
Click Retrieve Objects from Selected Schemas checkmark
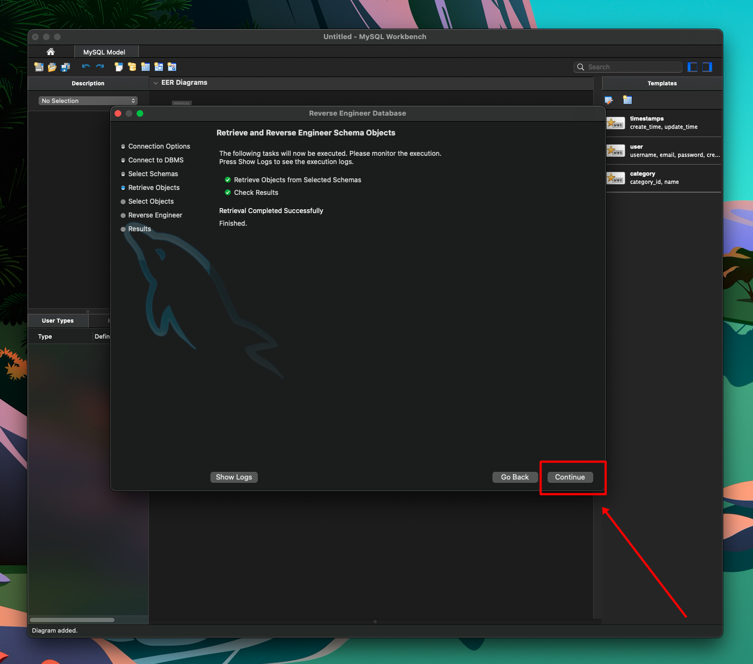(x=228, y=180)
